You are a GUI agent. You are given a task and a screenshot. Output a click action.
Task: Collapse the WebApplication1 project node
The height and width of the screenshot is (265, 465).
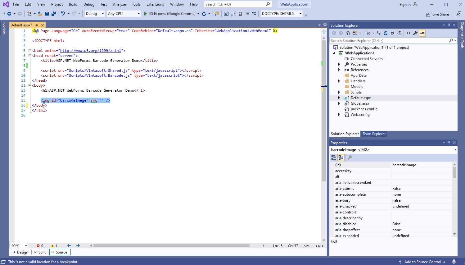pyautogui.click(x=334, y=53)
